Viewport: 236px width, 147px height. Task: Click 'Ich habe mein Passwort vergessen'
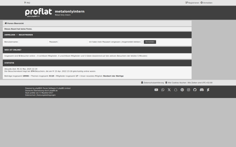coord(105,42)
